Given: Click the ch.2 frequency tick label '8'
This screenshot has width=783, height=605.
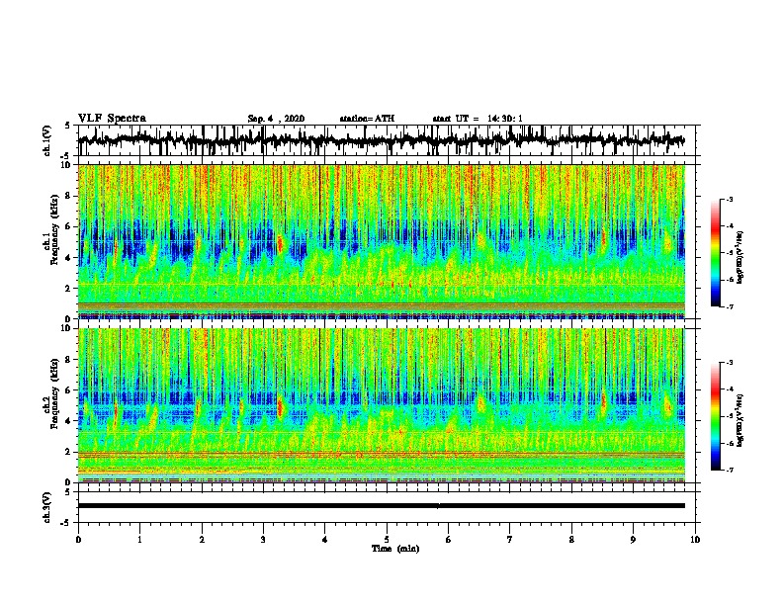Looking at the screenshot, I should coord(68,360).
